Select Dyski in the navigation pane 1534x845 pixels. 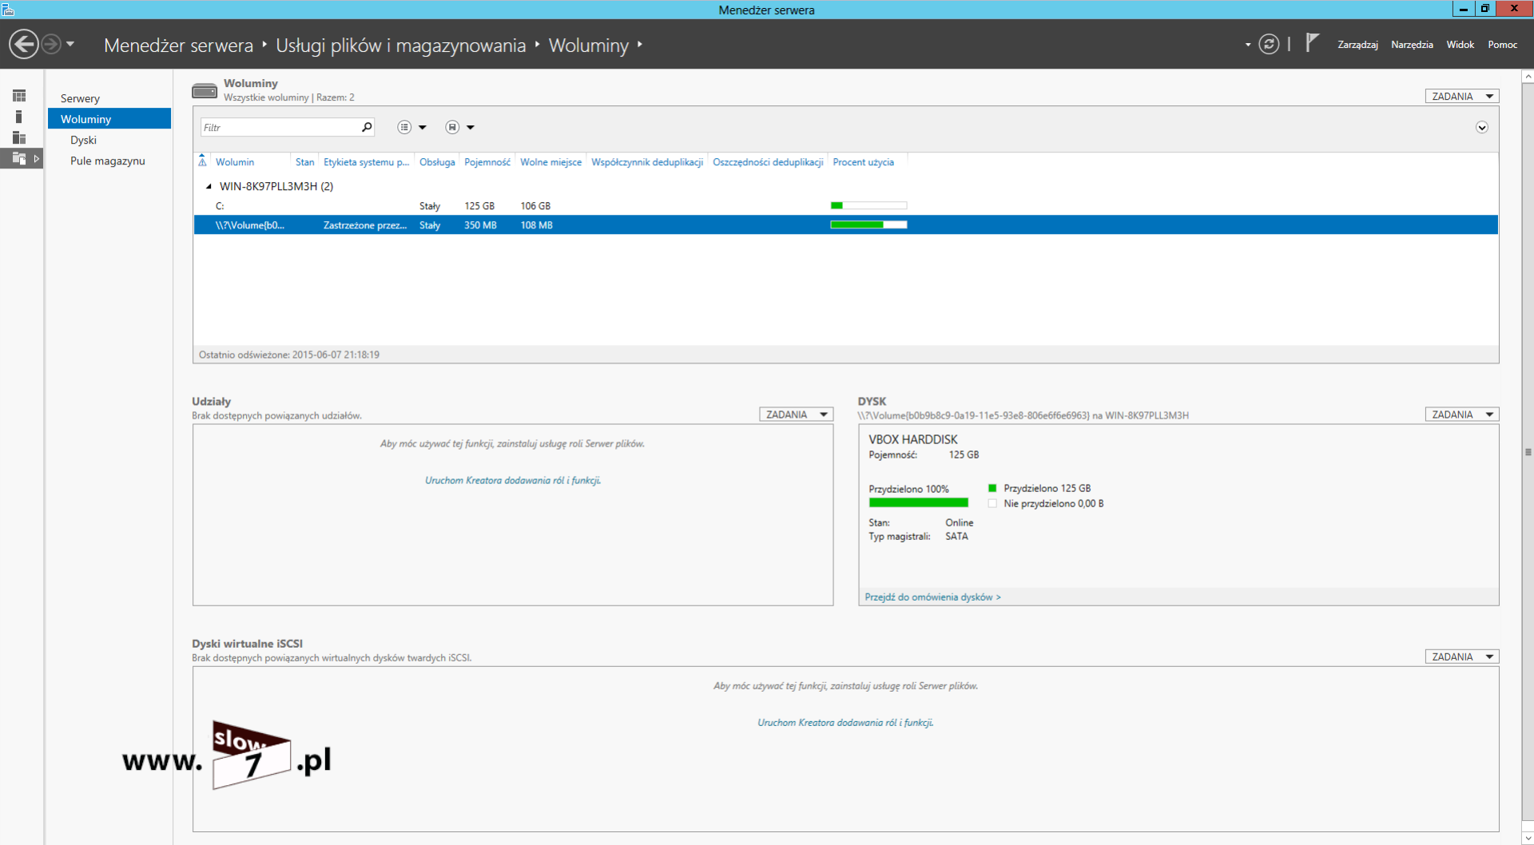click(x=83, y=140)
